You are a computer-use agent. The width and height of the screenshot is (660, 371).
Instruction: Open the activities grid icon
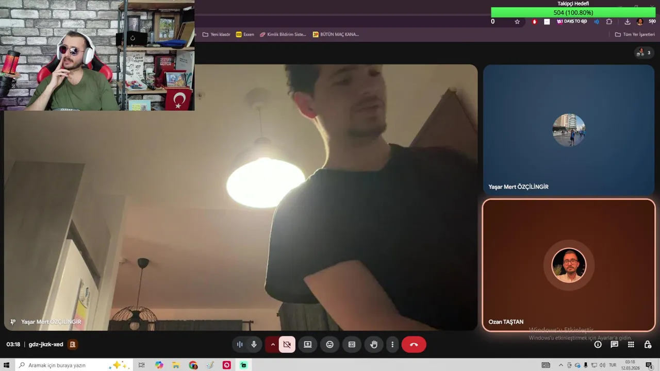pyautogui.click(x=631, y=344)
